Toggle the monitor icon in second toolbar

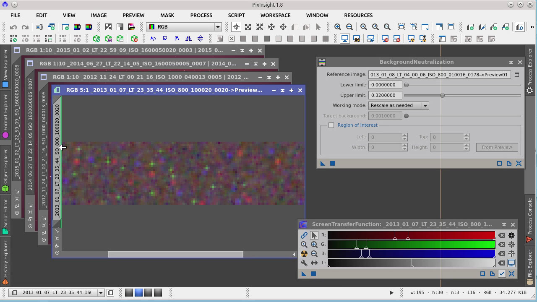tap(345, 39)
